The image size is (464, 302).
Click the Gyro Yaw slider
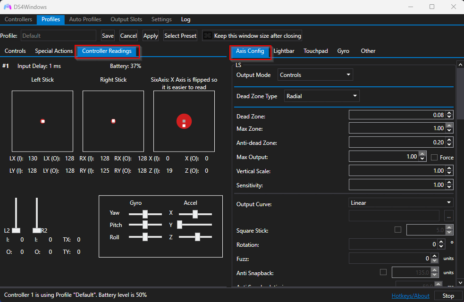[x=145, y=214]
